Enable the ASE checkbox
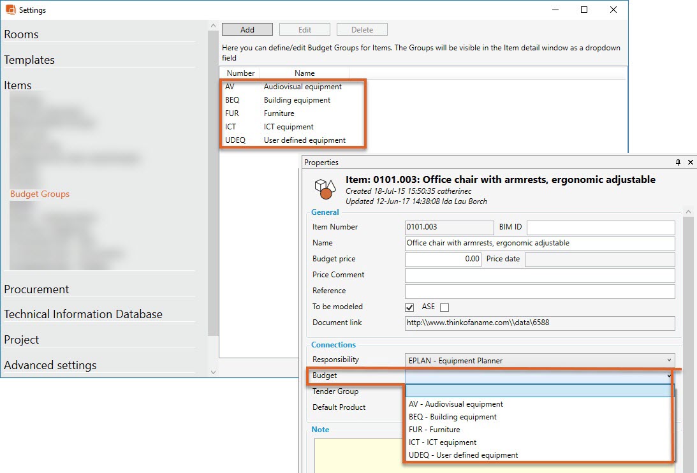The height and width of the screenshot is (473, 697). (444, 307)
